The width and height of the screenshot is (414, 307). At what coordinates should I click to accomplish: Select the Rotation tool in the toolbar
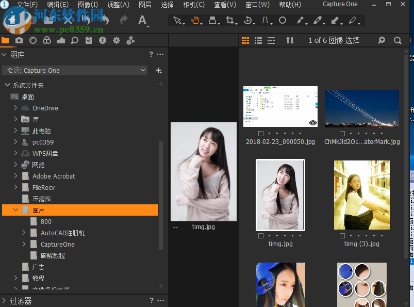[247, 21]
